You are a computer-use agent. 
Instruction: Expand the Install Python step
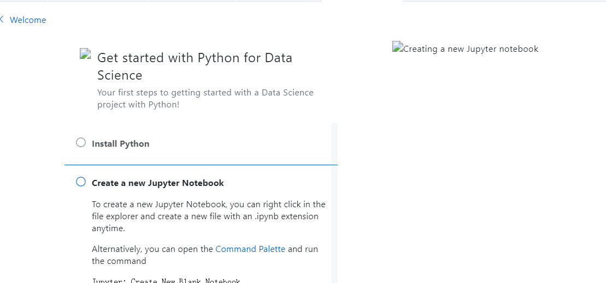tap(121, 144)
